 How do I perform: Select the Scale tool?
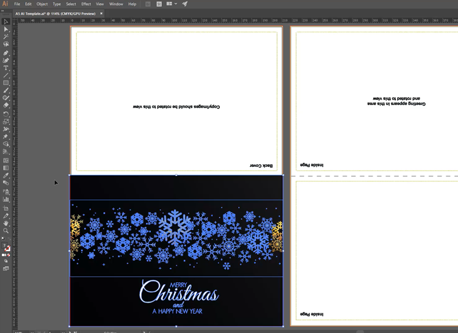pos(6,122)
